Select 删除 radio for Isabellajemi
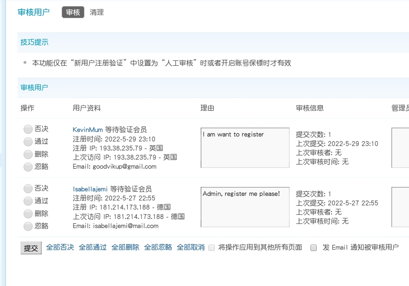The height and width of the screenshot is (286, 409). (28, 214)
